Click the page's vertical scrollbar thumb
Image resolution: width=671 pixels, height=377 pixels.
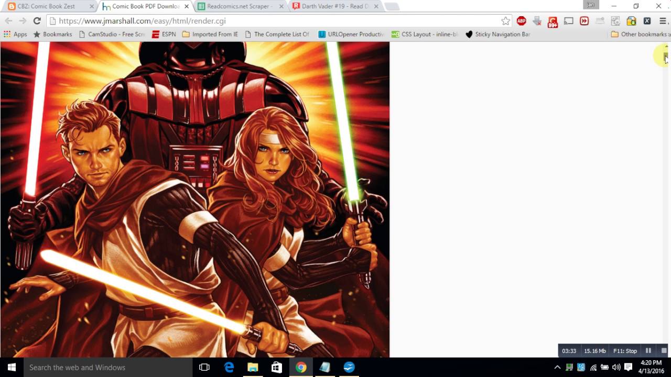(x=666, y=57)
